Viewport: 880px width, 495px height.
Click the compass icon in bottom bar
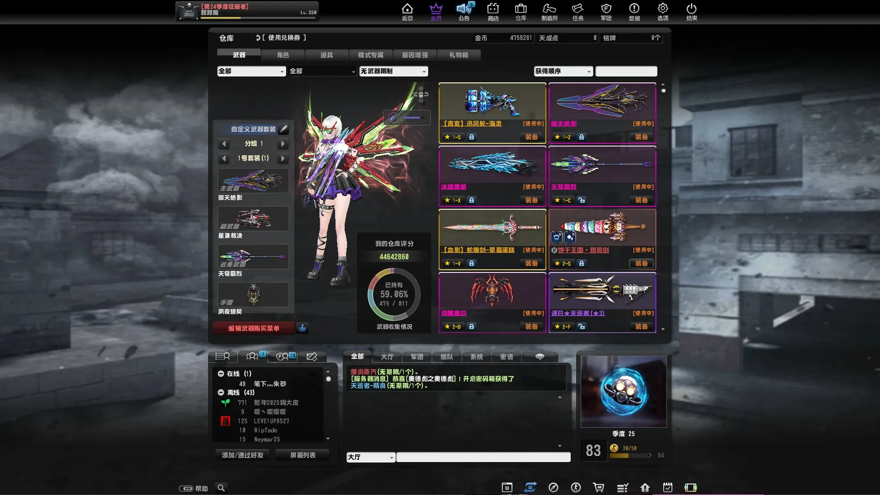point(553,487)
